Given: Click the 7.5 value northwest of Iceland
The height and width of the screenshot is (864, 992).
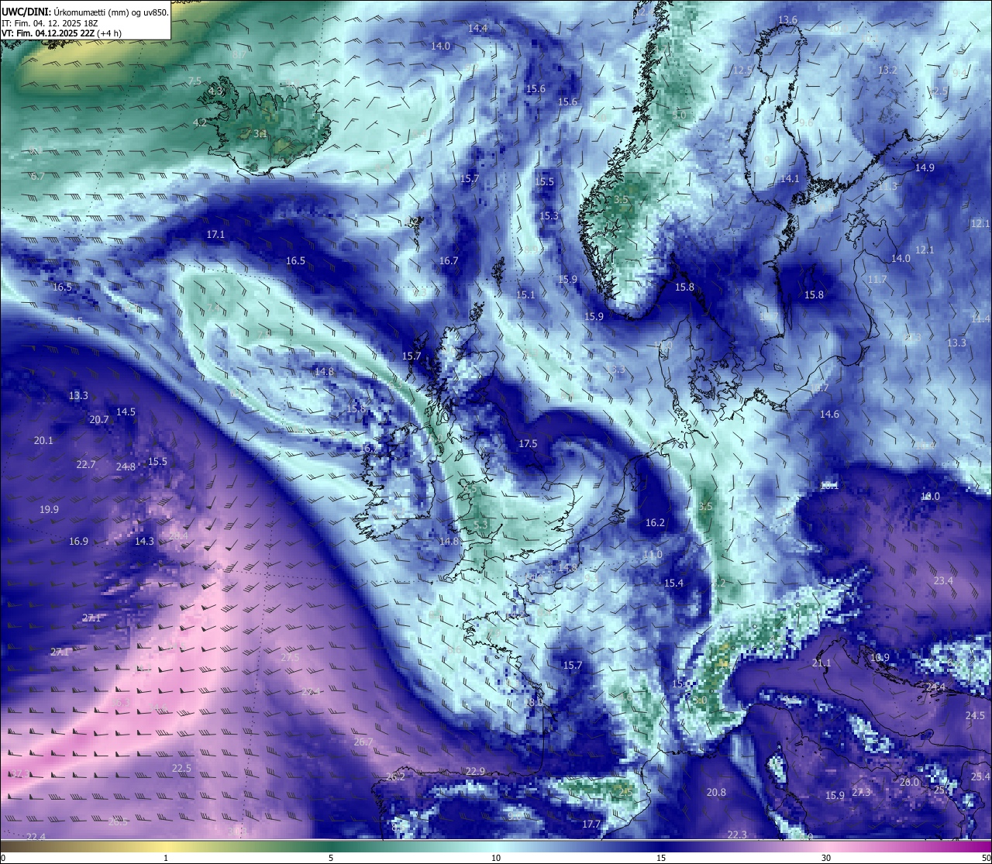Looking at the screenshot, I should pos(195,81).
